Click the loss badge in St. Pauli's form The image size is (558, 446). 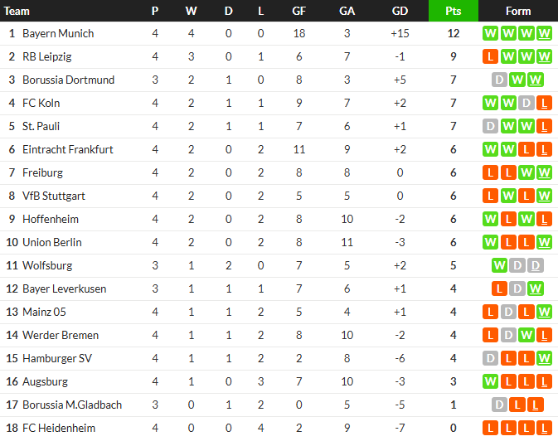tap(544, 127)
